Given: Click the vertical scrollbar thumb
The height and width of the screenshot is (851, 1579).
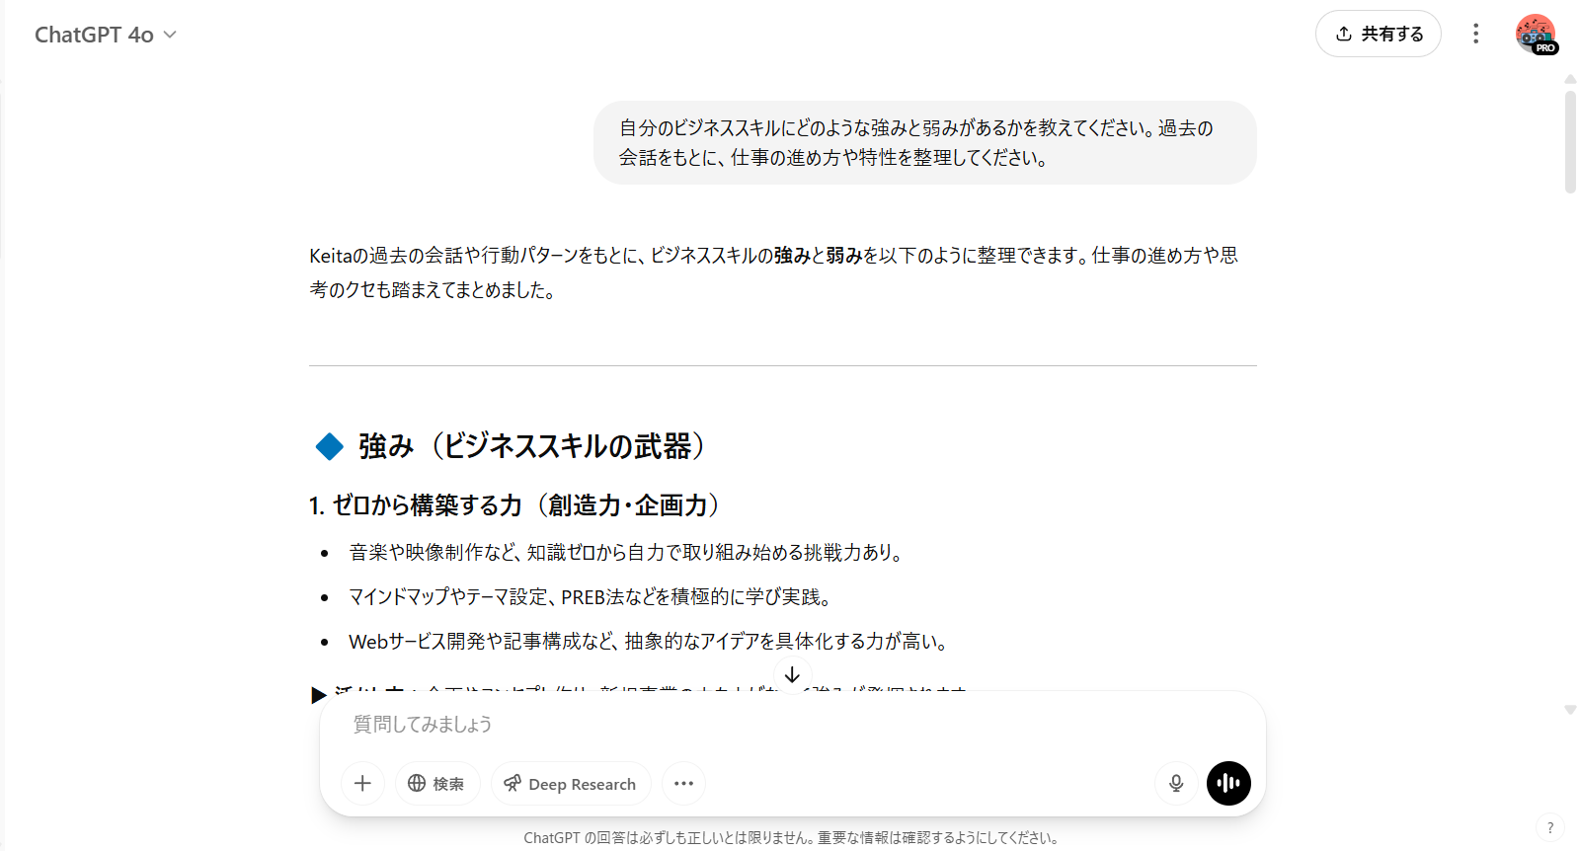Looking at the screenshot, I should (1570, 142).
